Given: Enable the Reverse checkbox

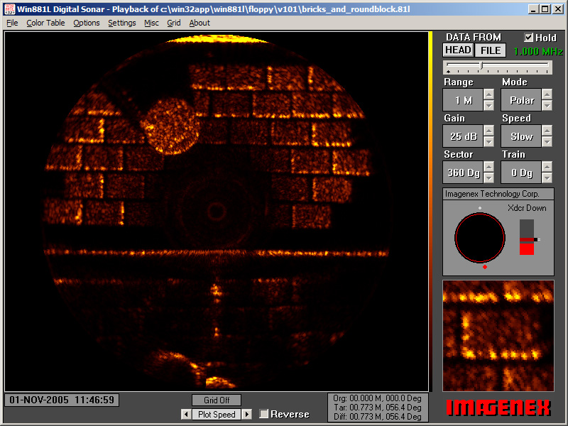Looking at the screenshot, I should point(263,414).
